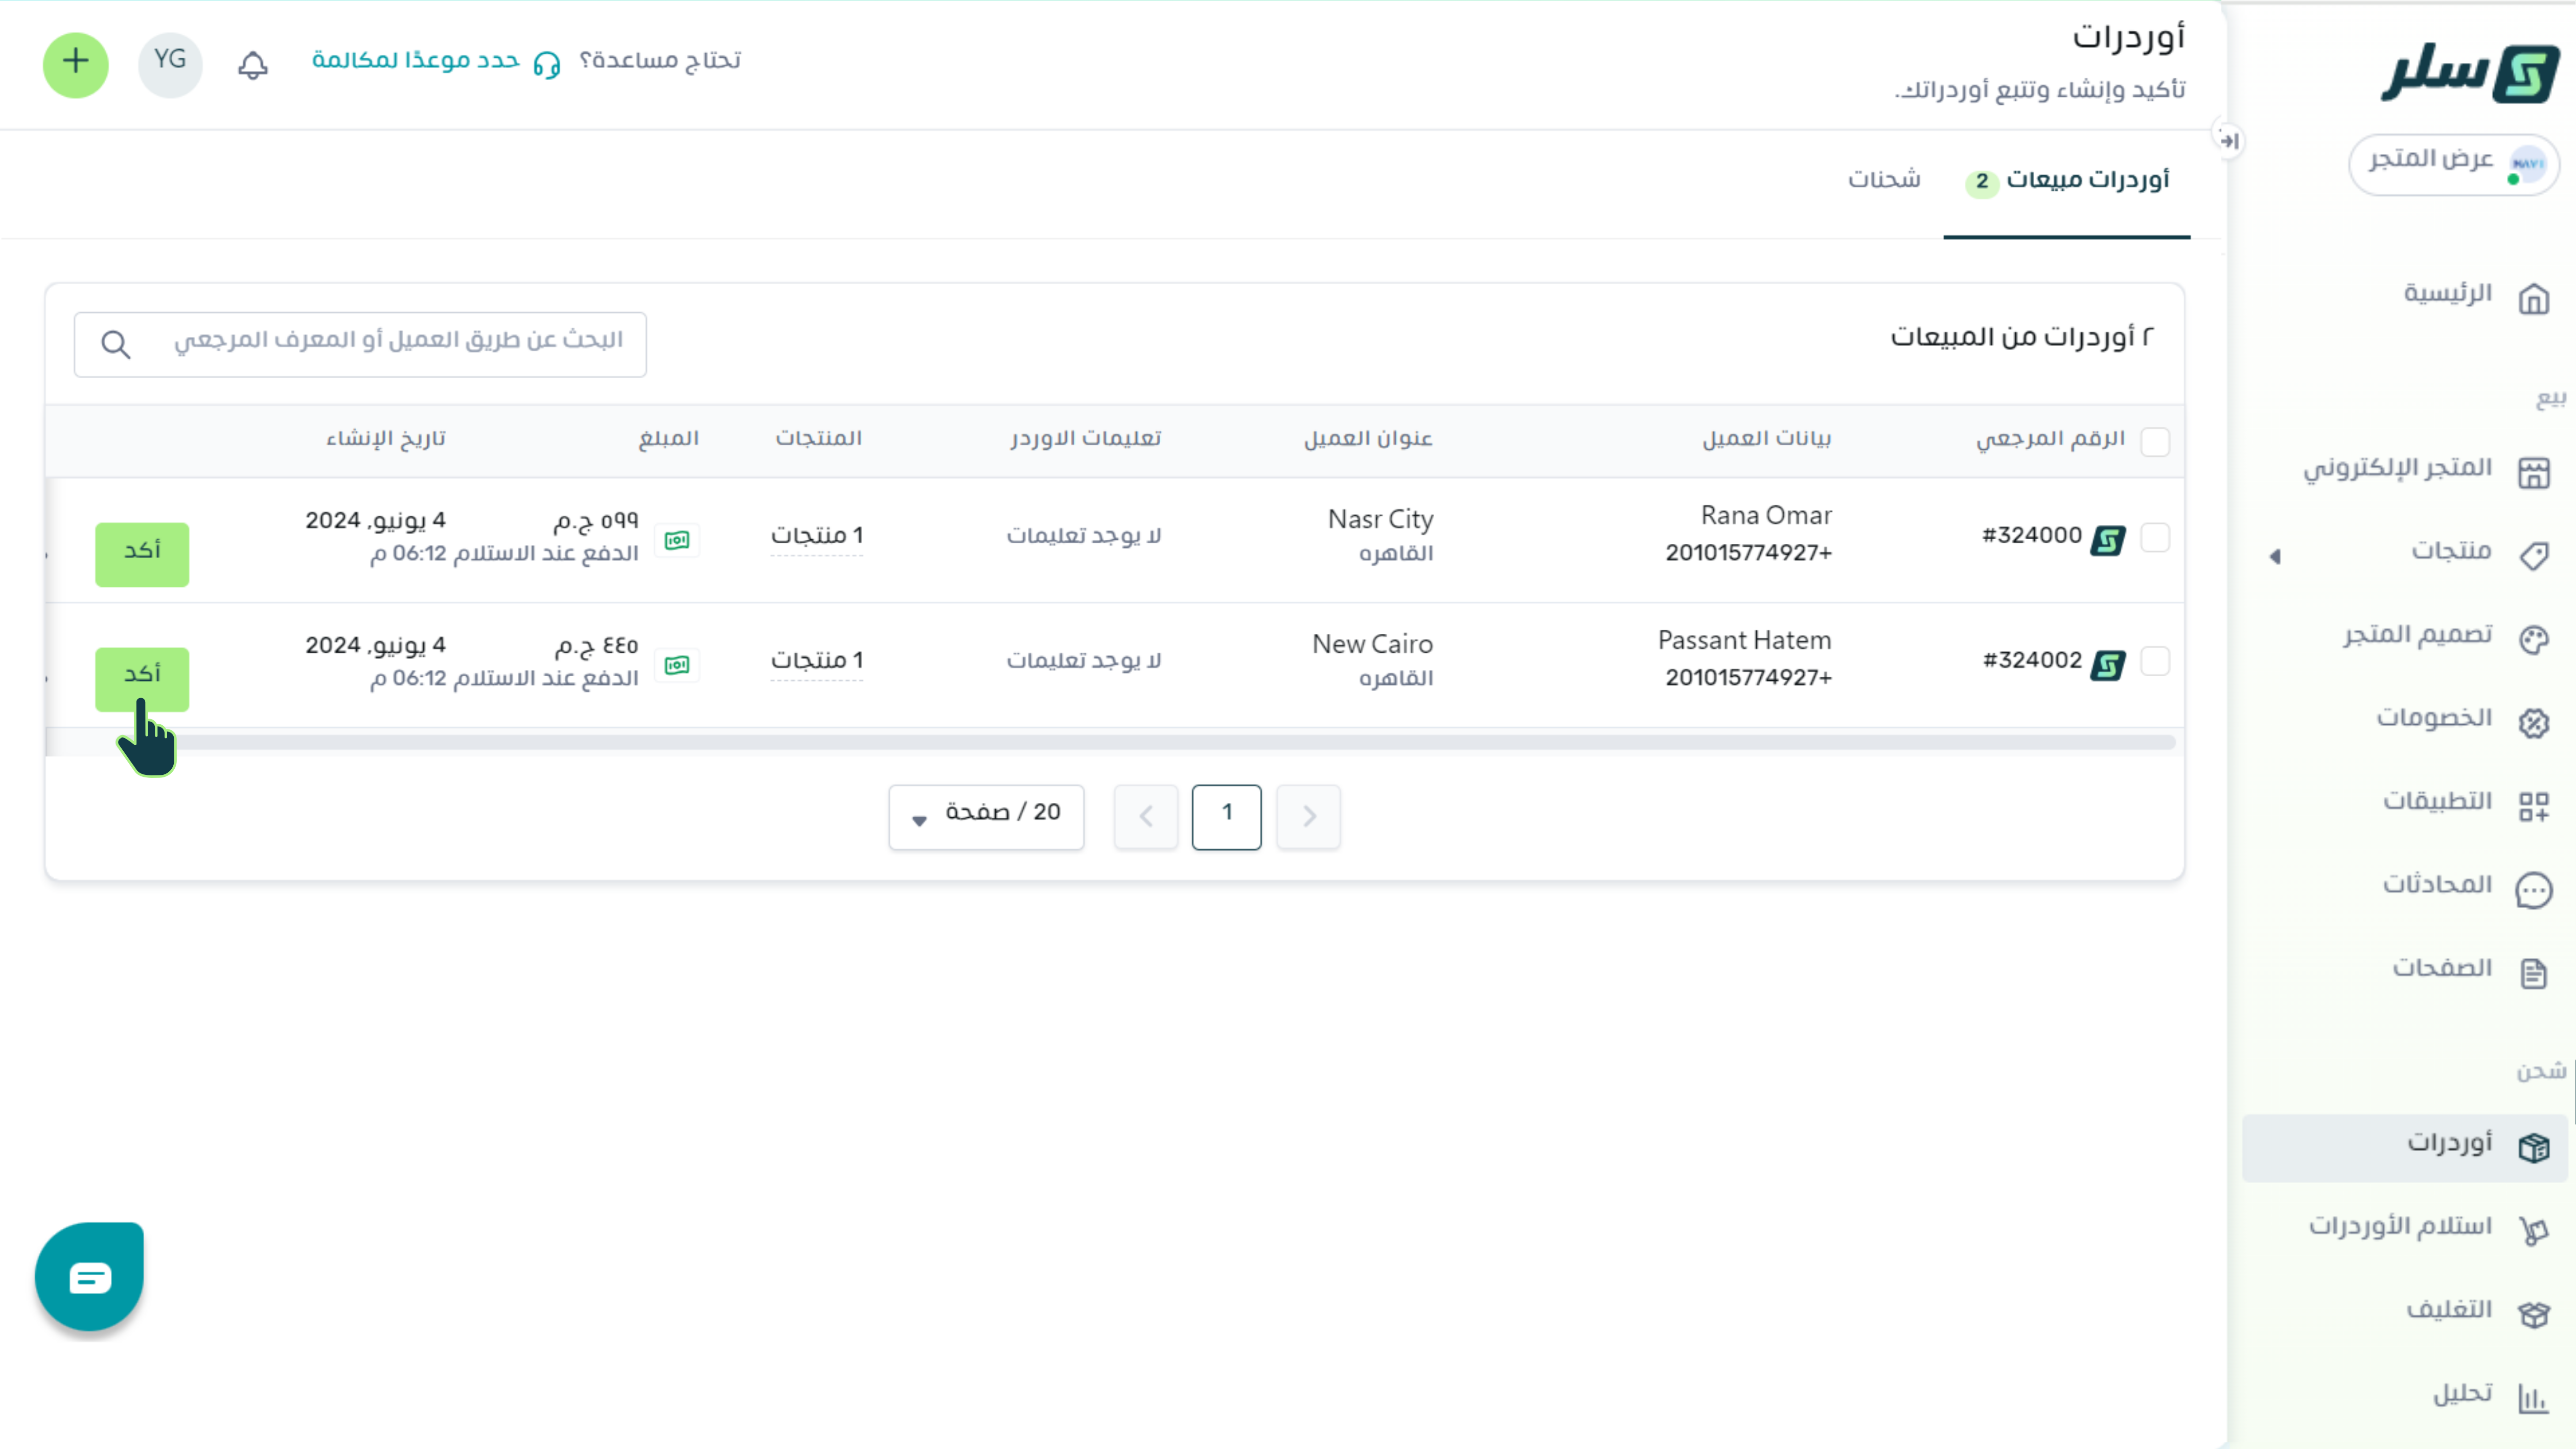The image size is (2576, 1449).
Task: Open الخصومات discounts from the sidebar
Action: (2435, 719)
